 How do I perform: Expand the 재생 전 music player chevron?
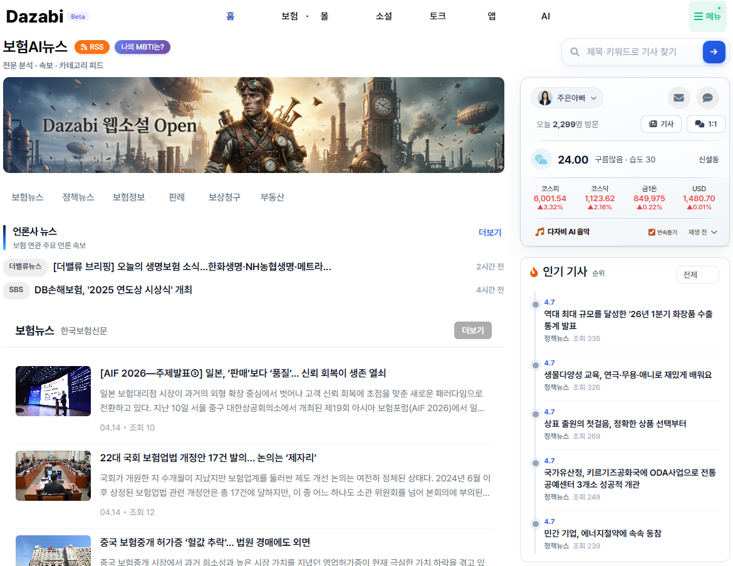tap(714, 233)
